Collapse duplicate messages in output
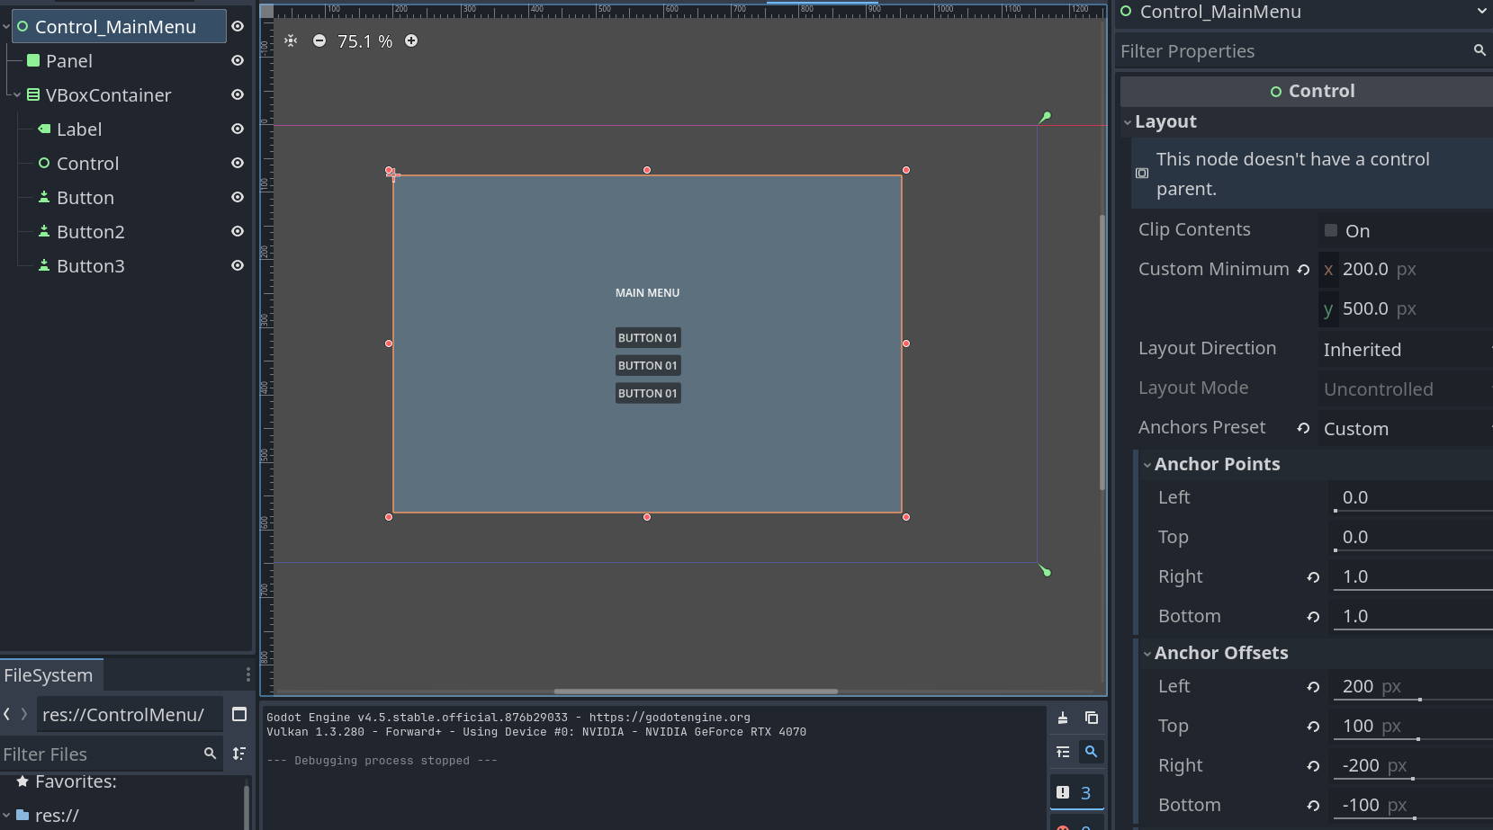 pos(1063,752)
